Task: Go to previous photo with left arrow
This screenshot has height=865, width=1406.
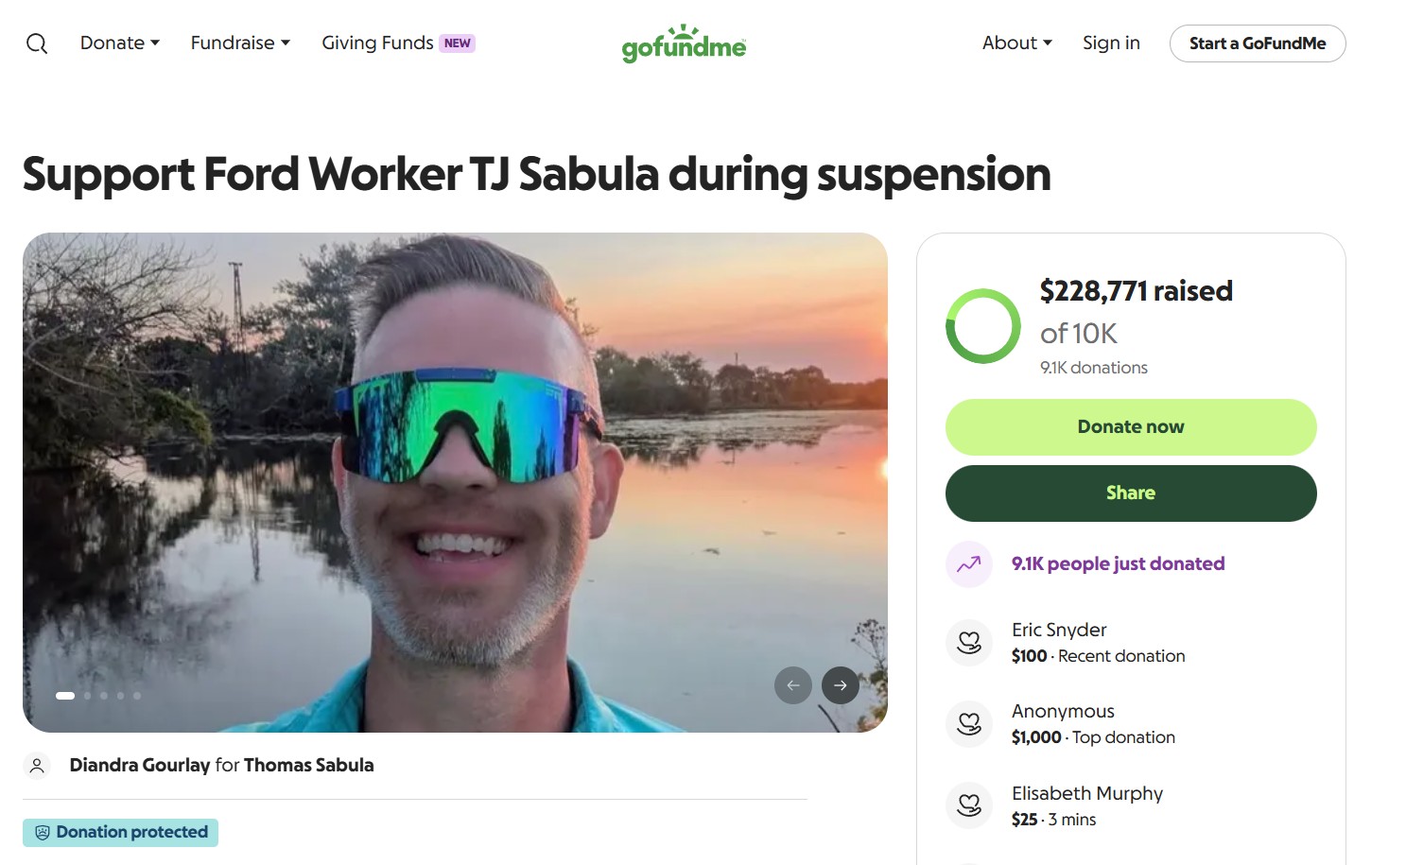Action: [x=793, y=685]
